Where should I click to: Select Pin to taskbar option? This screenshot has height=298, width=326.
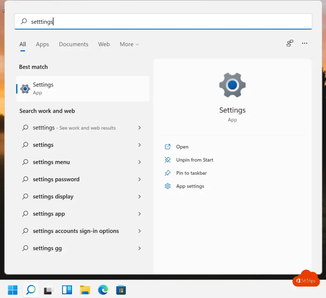click(191, 173)
